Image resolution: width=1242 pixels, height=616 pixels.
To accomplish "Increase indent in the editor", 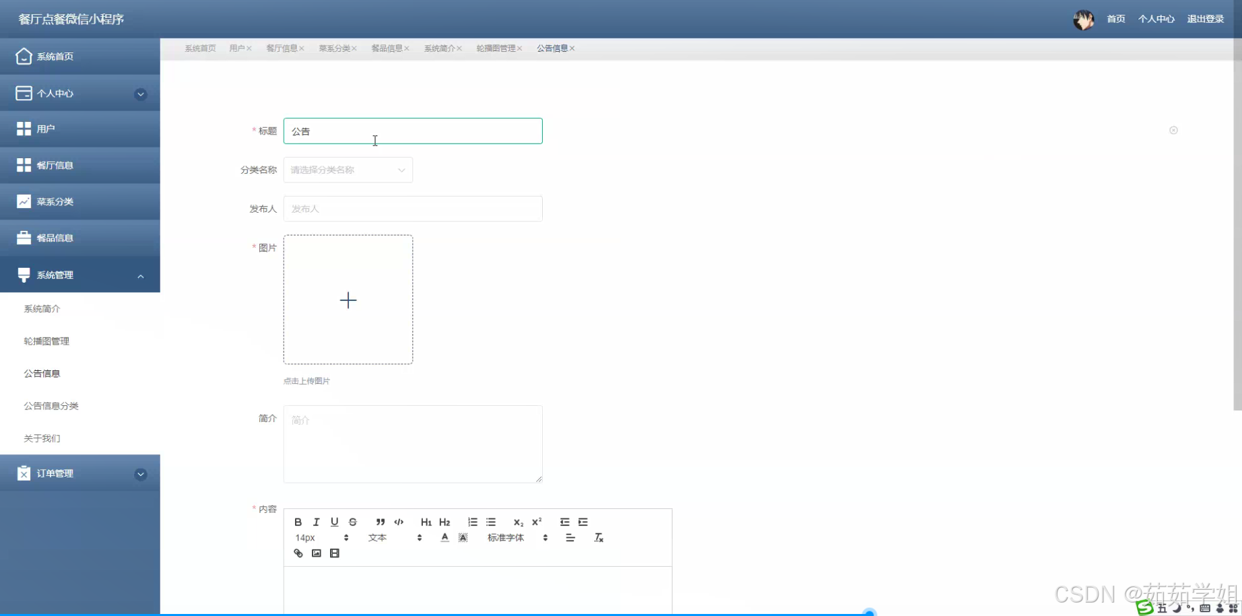I will coord(583,522).
